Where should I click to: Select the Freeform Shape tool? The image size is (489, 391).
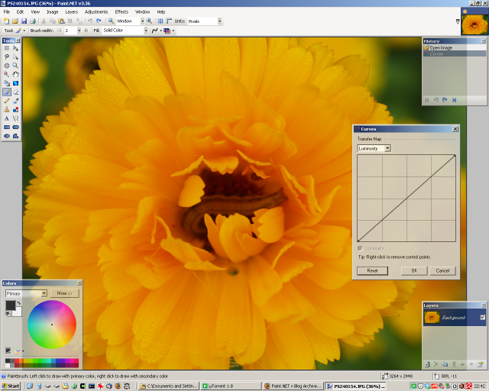15,136
